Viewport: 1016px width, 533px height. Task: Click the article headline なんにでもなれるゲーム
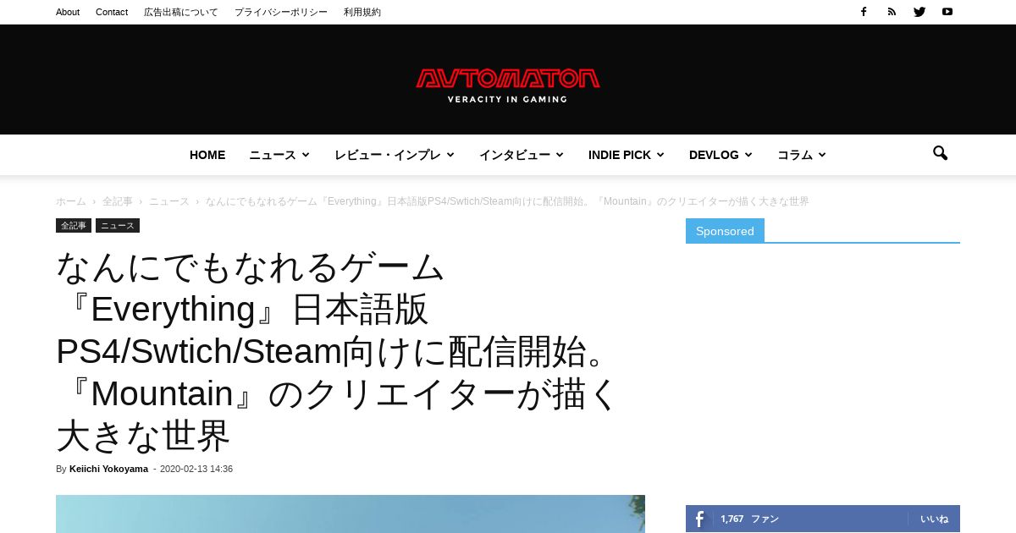pyautogui.click(x=339, y=351)
